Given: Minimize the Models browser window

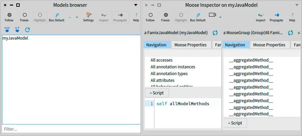Looking at the screenshot, I should click(x=12, y=5).
